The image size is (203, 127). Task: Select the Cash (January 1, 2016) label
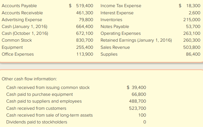click(x=25, y=26)
